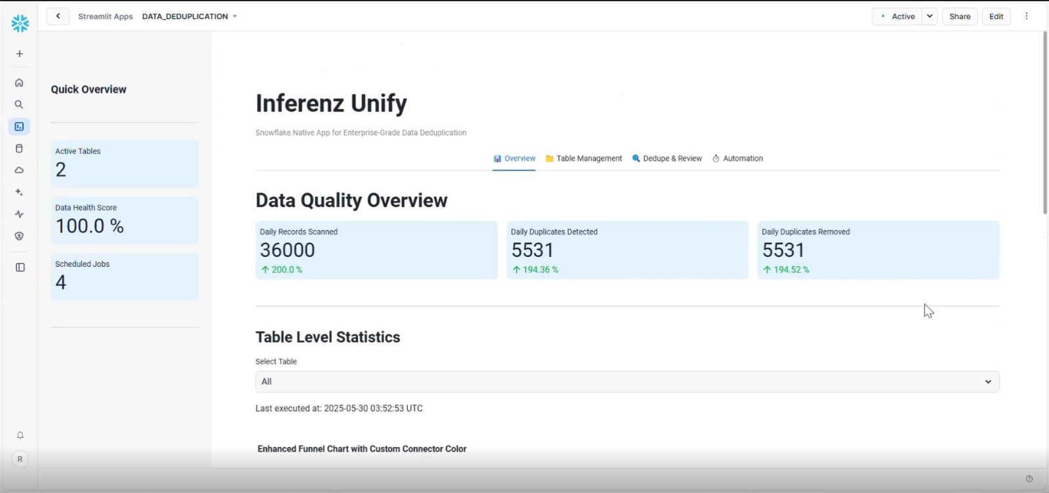Open the three-dot more options menu
Image resolution: width=1049 pixels, height=493 pixels.
click(1027, 16)
